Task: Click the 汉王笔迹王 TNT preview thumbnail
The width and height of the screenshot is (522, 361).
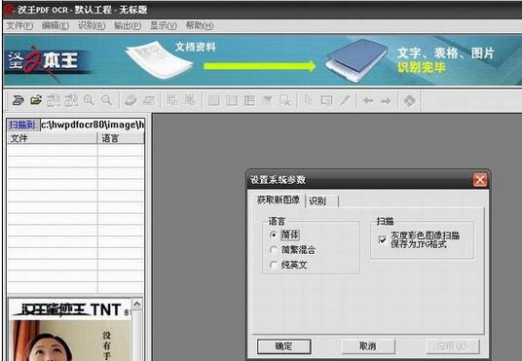Action: tap(70, 330)
